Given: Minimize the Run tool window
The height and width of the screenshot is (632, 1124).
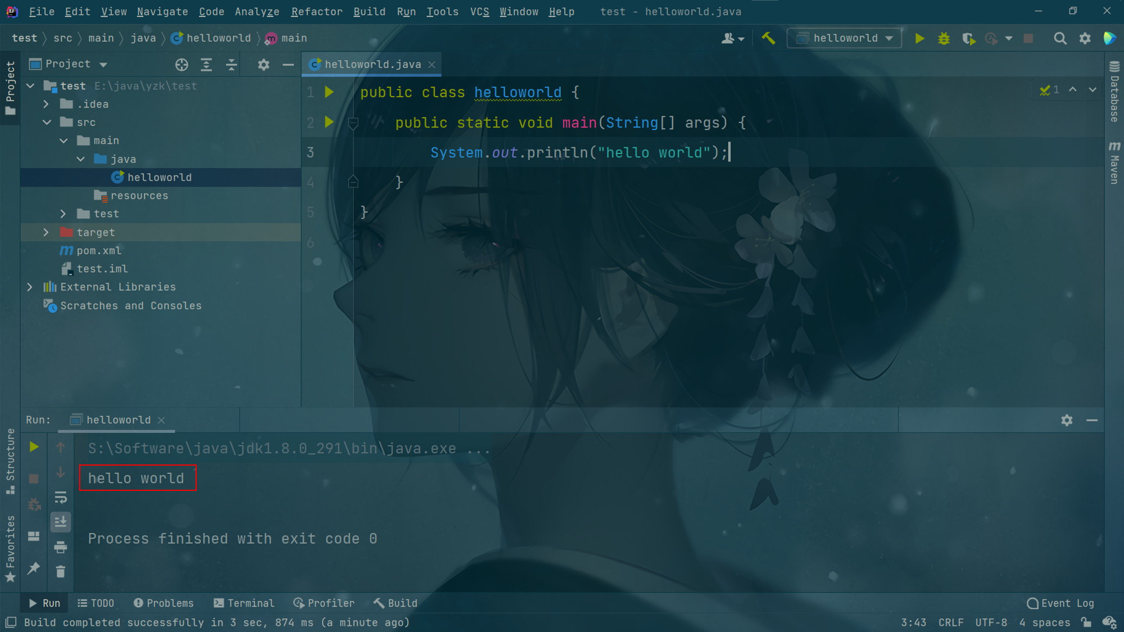Looking at the screenshot, I should point(1092,420).
